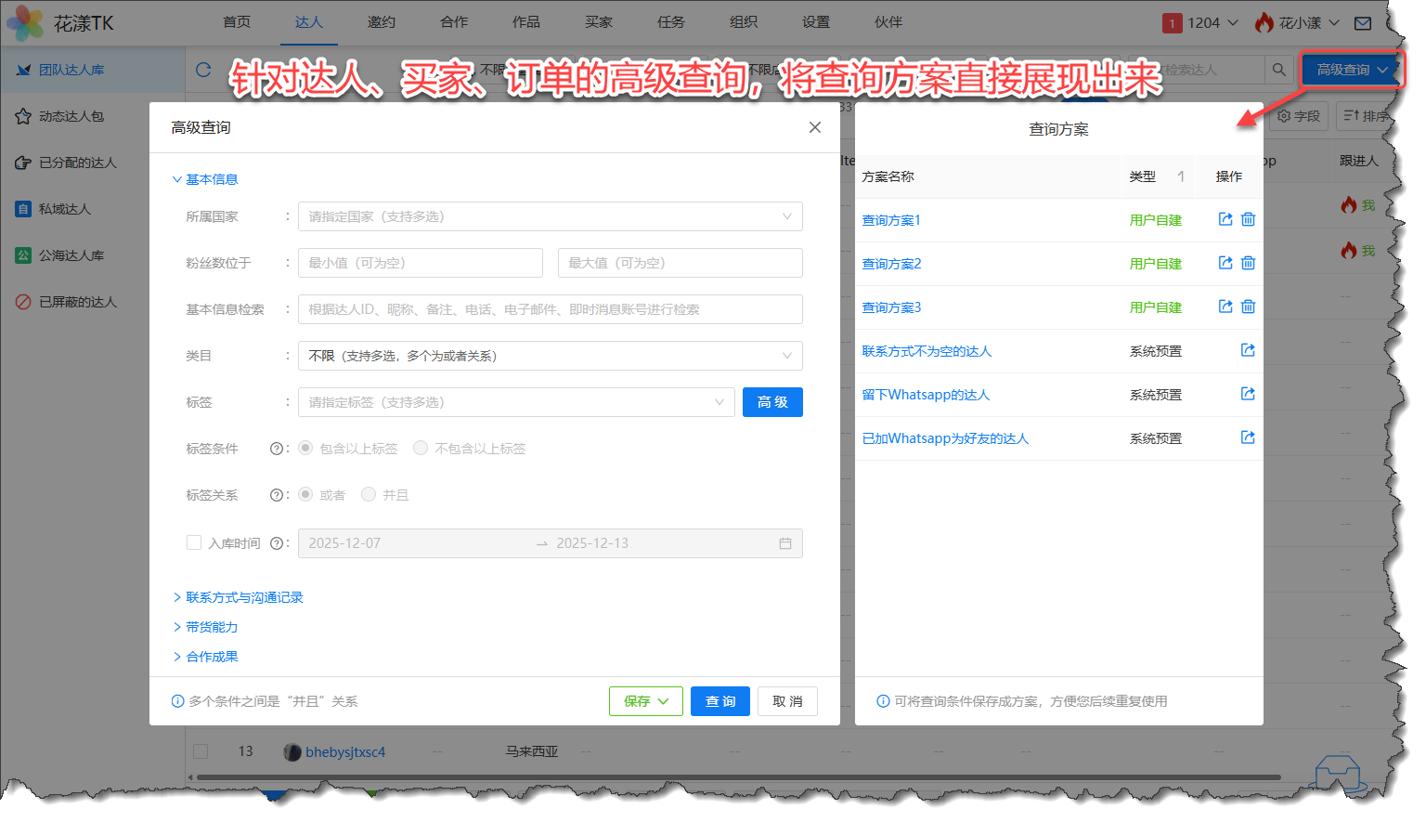This screenshot has height=822, width=1426.
Task: Click the search magnifier icon
Action: pos(1278,70)
